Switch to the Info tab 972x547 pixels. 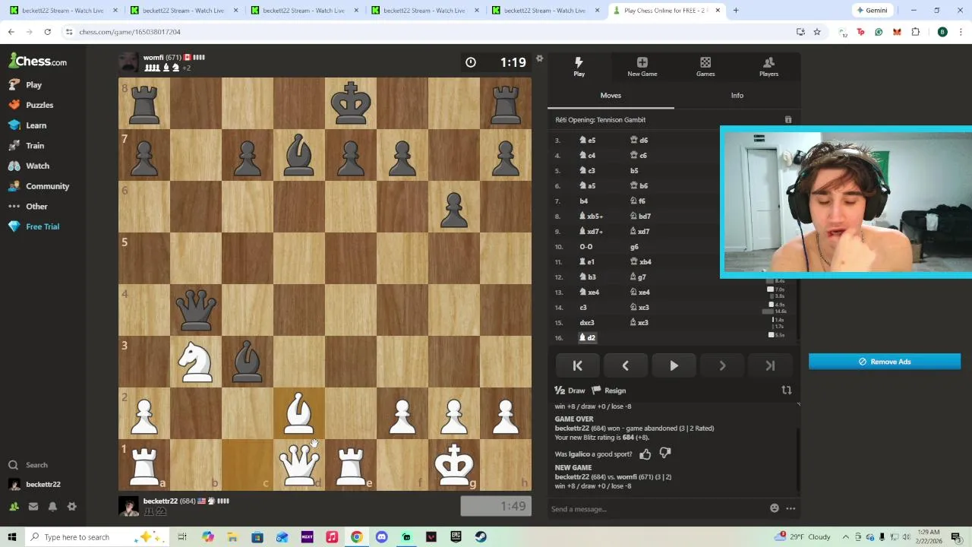tap(737, 96)
